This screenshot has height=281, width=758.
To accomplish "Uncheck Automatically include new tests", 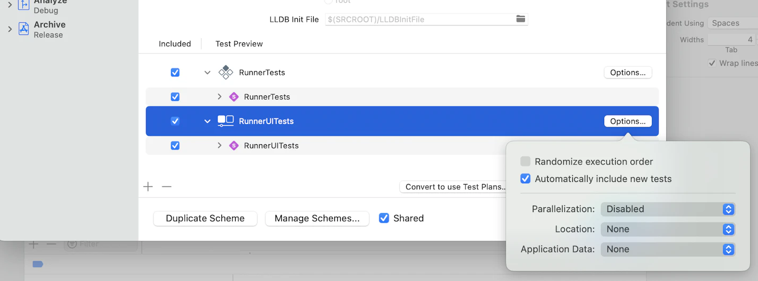I will tap(526, 179).
